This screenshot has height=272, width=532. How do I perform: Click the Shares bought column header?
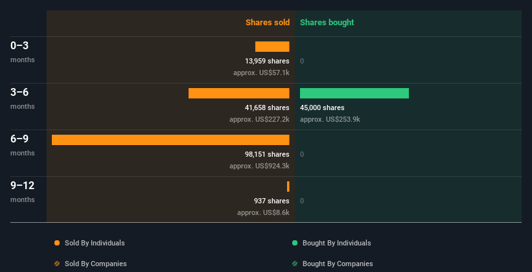click(x=327, y=23)
